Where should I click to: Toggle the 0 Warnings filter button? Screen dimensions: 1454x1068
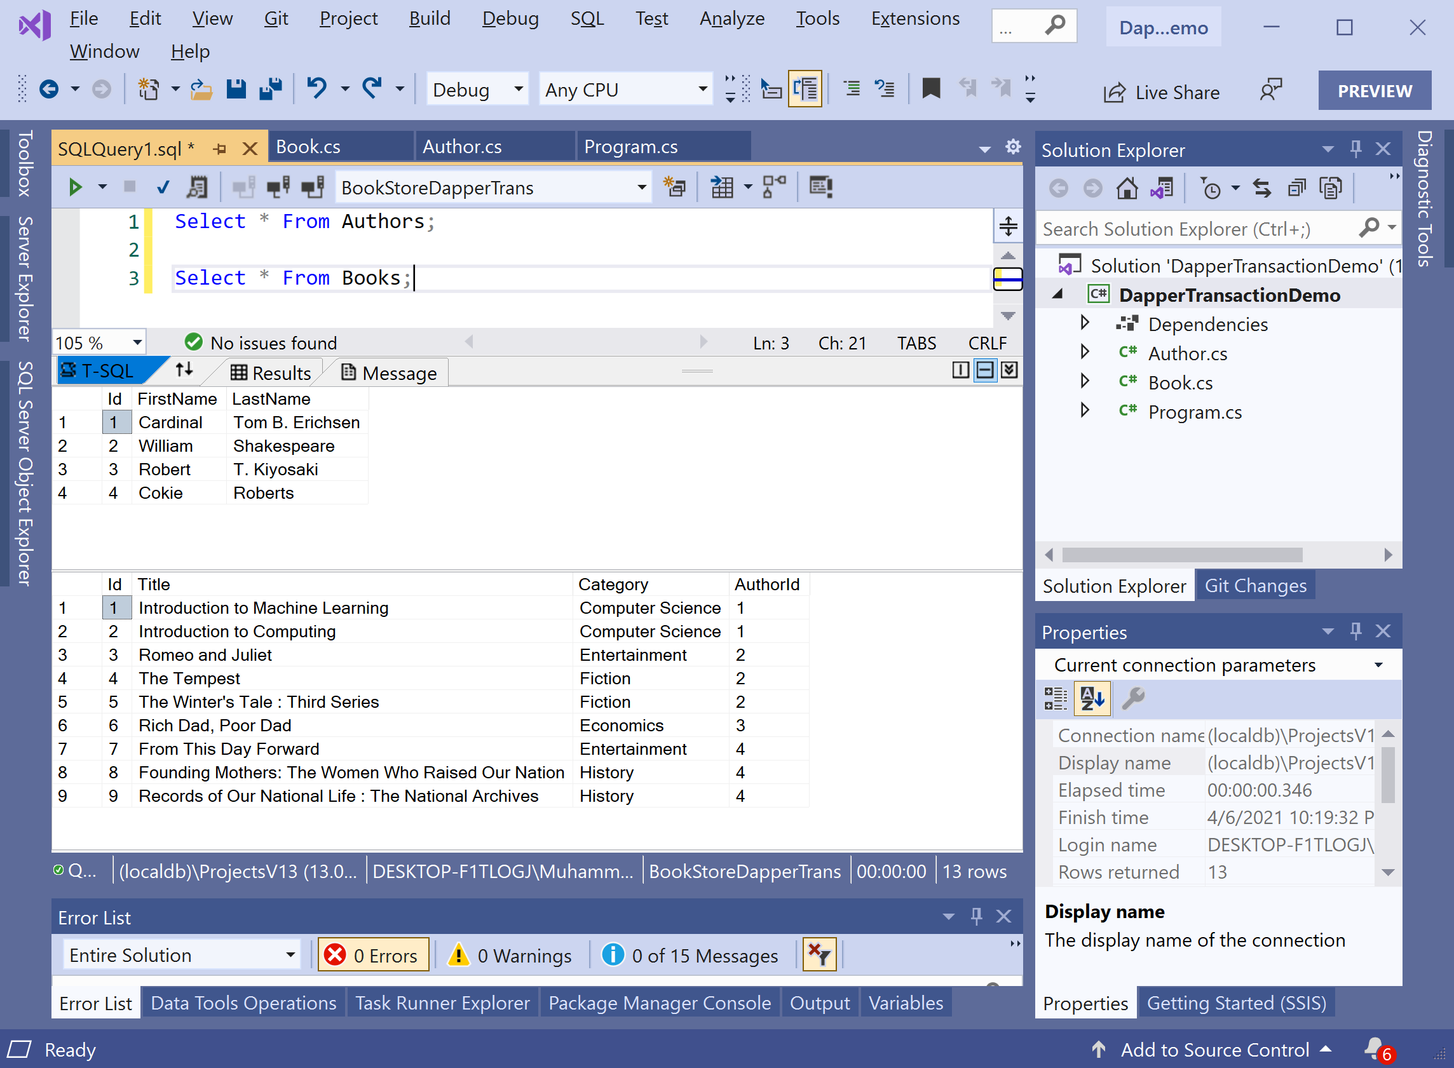(x=511, y=955)
